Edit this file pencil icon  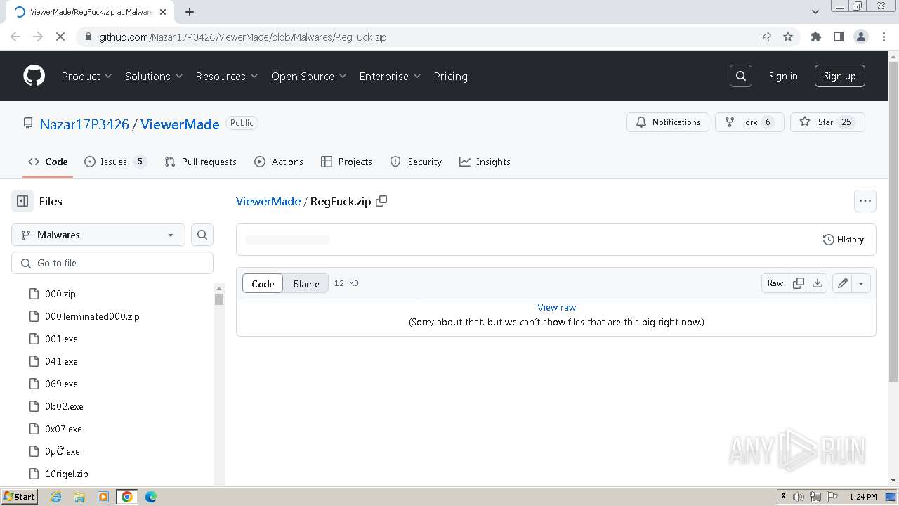point(842,283)
